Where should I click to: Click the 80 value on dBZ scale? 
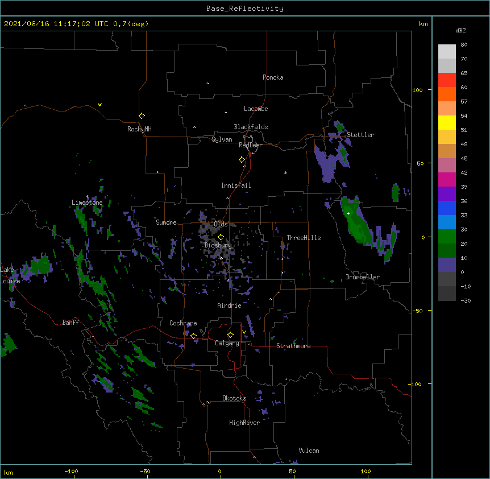[464, 44]
